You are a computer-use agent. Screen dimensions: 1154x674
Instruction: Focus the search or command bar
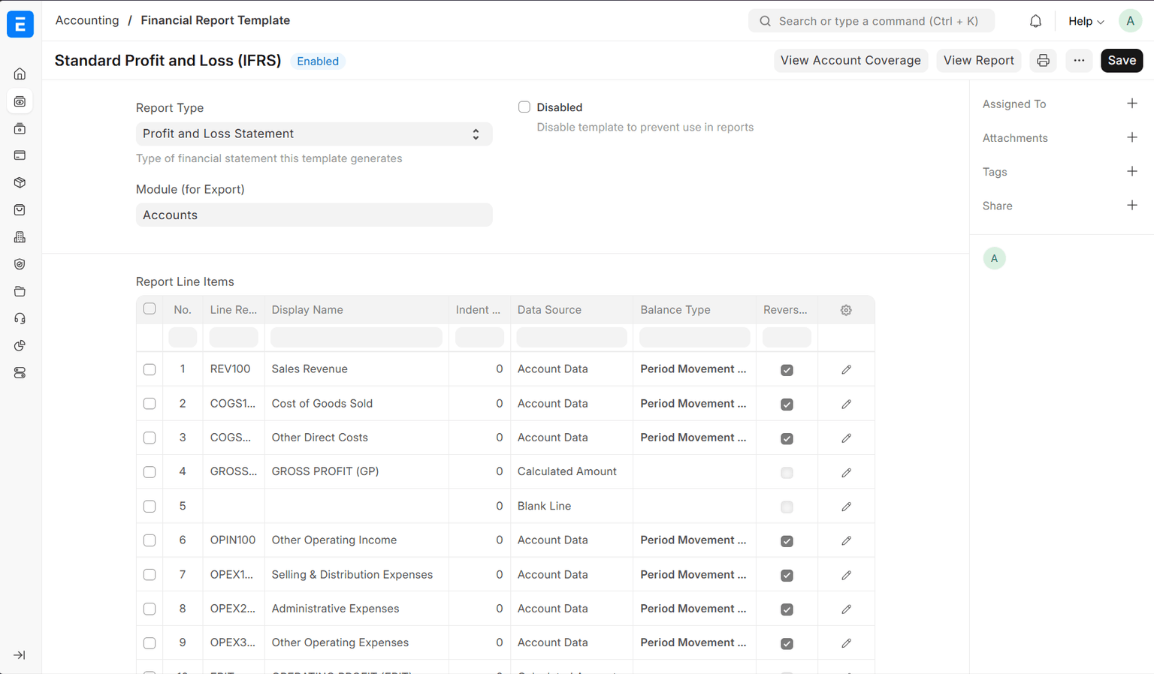tap(872, 21)
